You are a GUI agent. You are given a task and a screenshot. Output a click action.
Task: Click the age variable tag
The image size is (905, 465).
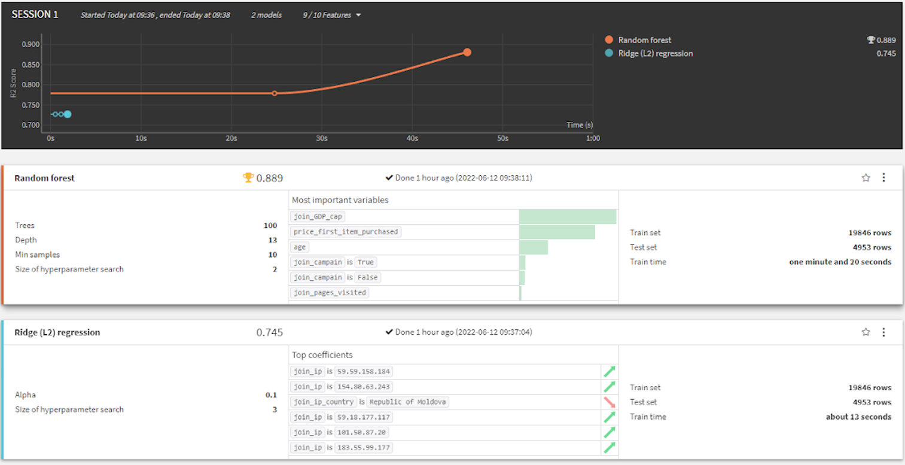point(300,247)
